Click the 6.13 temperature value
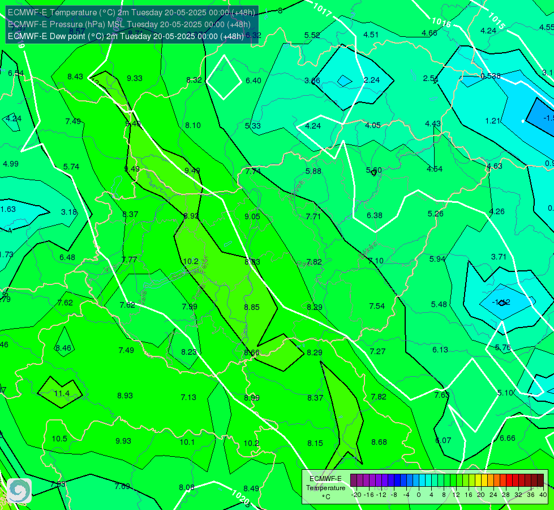Viewport: 554px width, 510px height. click(x=440, y=350)
